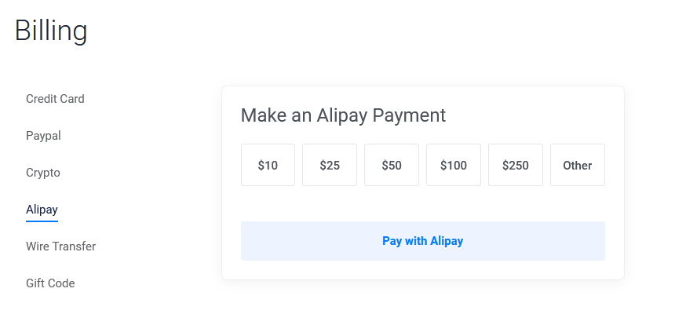The width and height of the screenshot is (675, 314).
Task: Choose the $100 amount option
Action: (x=454, y=165)
